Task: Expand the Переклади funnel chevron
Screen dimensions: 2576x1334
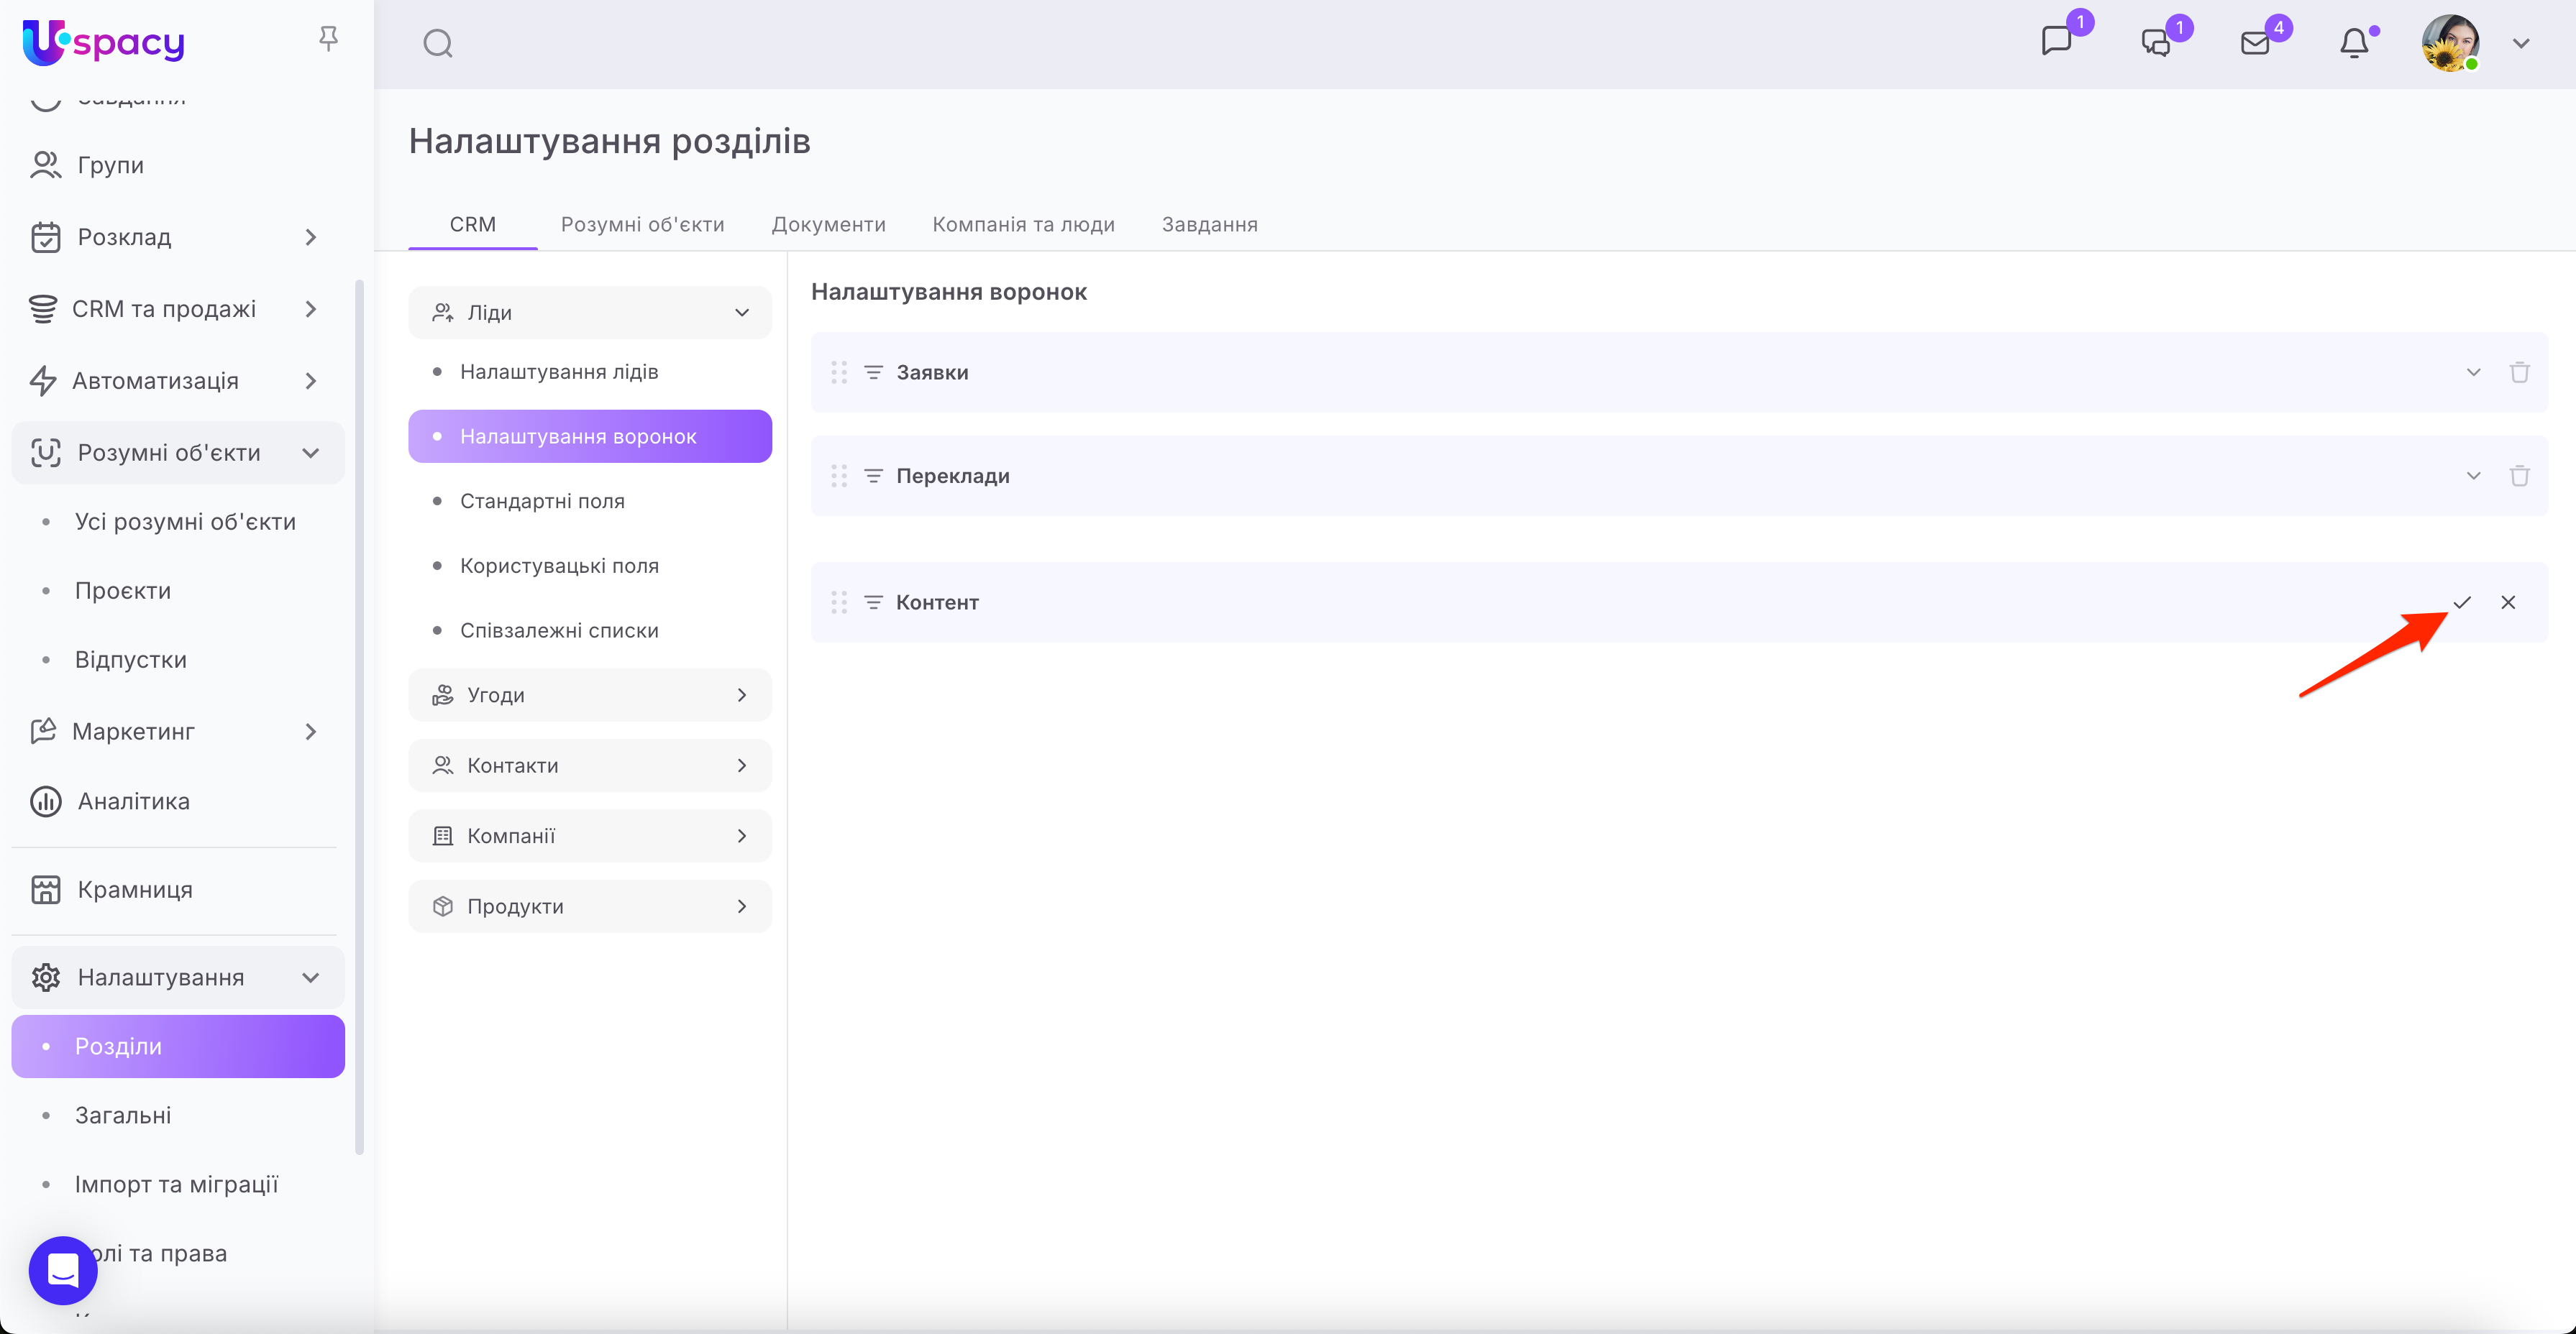Action: click(2473, 476)
